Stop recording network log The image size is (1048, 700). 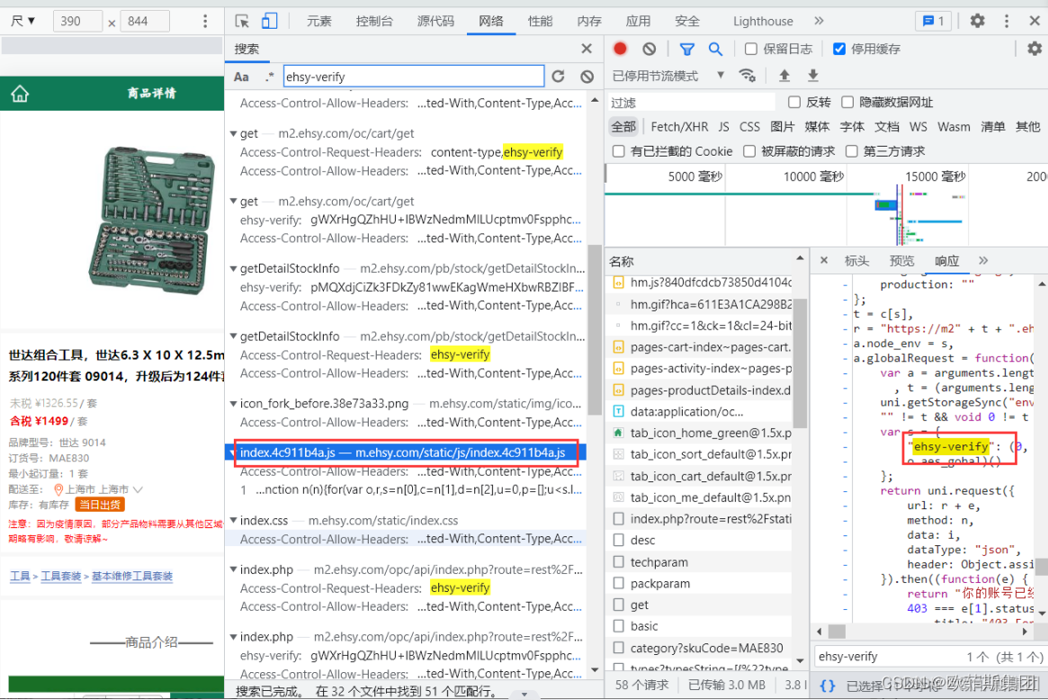pyautogui.click(x=620, y=49)
